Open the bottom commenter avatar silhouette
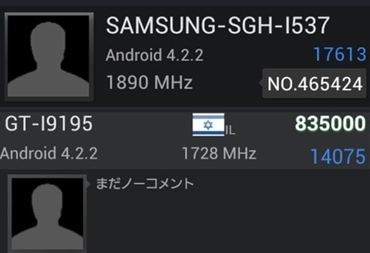The height and width of the screenshot is (253, 370). point(47,214)
